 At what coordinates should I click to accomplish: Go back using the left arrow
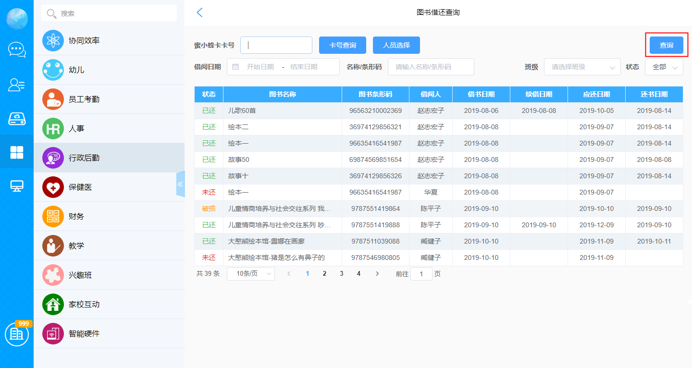pyautogui.click(x=200, y=12)
